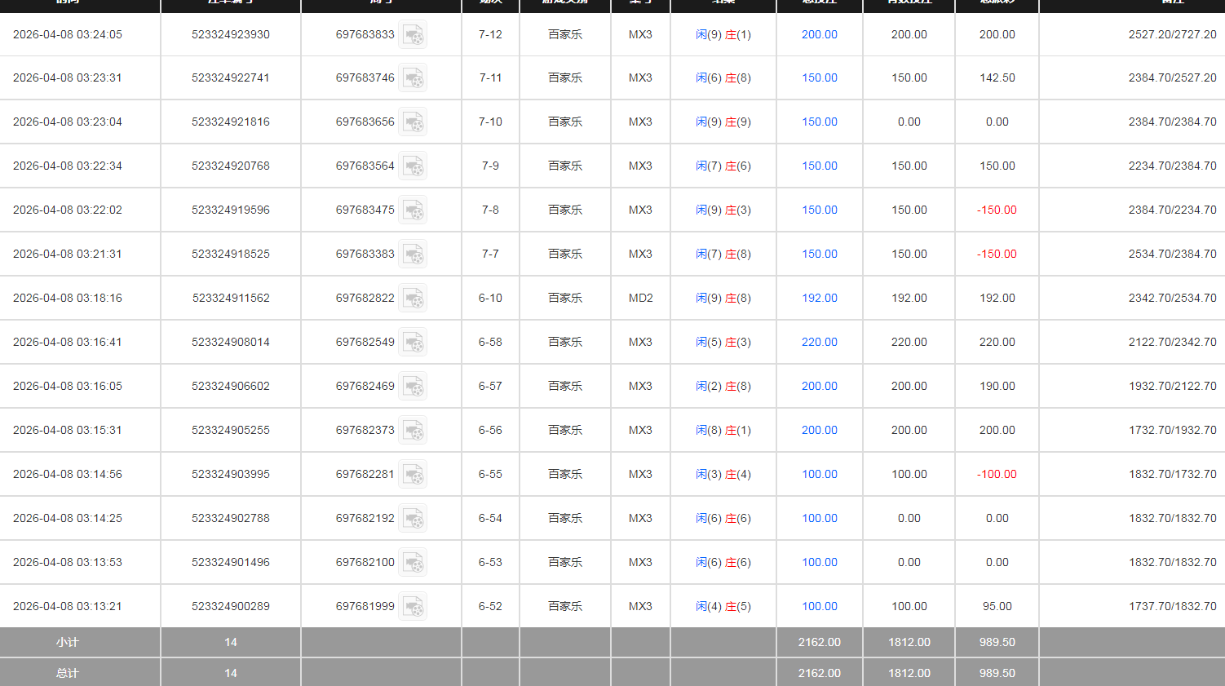
Task: Open replay icon beside round 697681999
Action: (413, 607)
